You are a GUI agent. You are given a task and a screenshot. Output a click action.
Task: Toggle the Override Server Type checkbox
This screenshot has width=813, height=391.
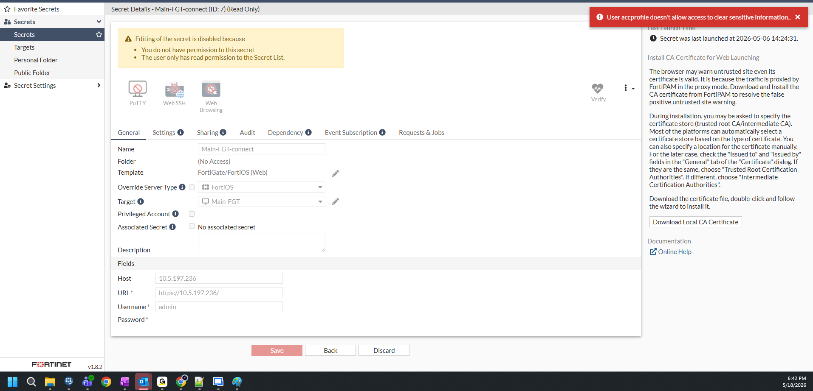192,187
